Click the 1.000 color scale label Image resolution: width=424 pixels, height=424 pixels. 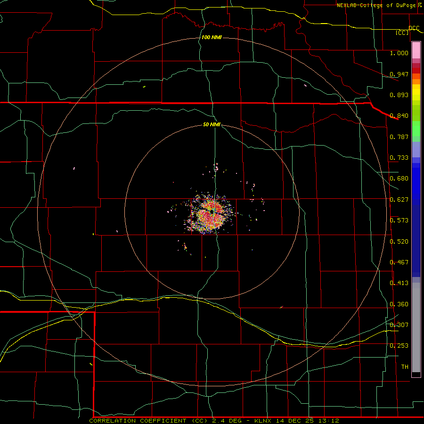399,53
